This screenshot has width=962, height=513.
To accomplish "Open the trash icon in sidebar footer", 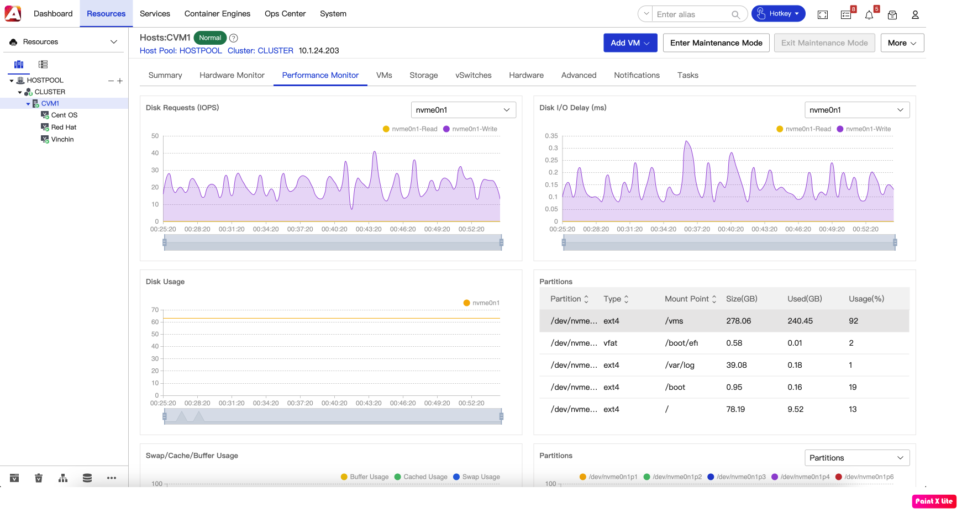I will [39, 478].
